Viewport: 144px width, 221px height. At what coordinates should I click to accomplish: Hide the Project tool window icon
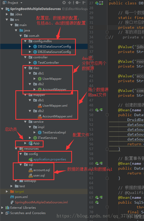click(84, 3)
